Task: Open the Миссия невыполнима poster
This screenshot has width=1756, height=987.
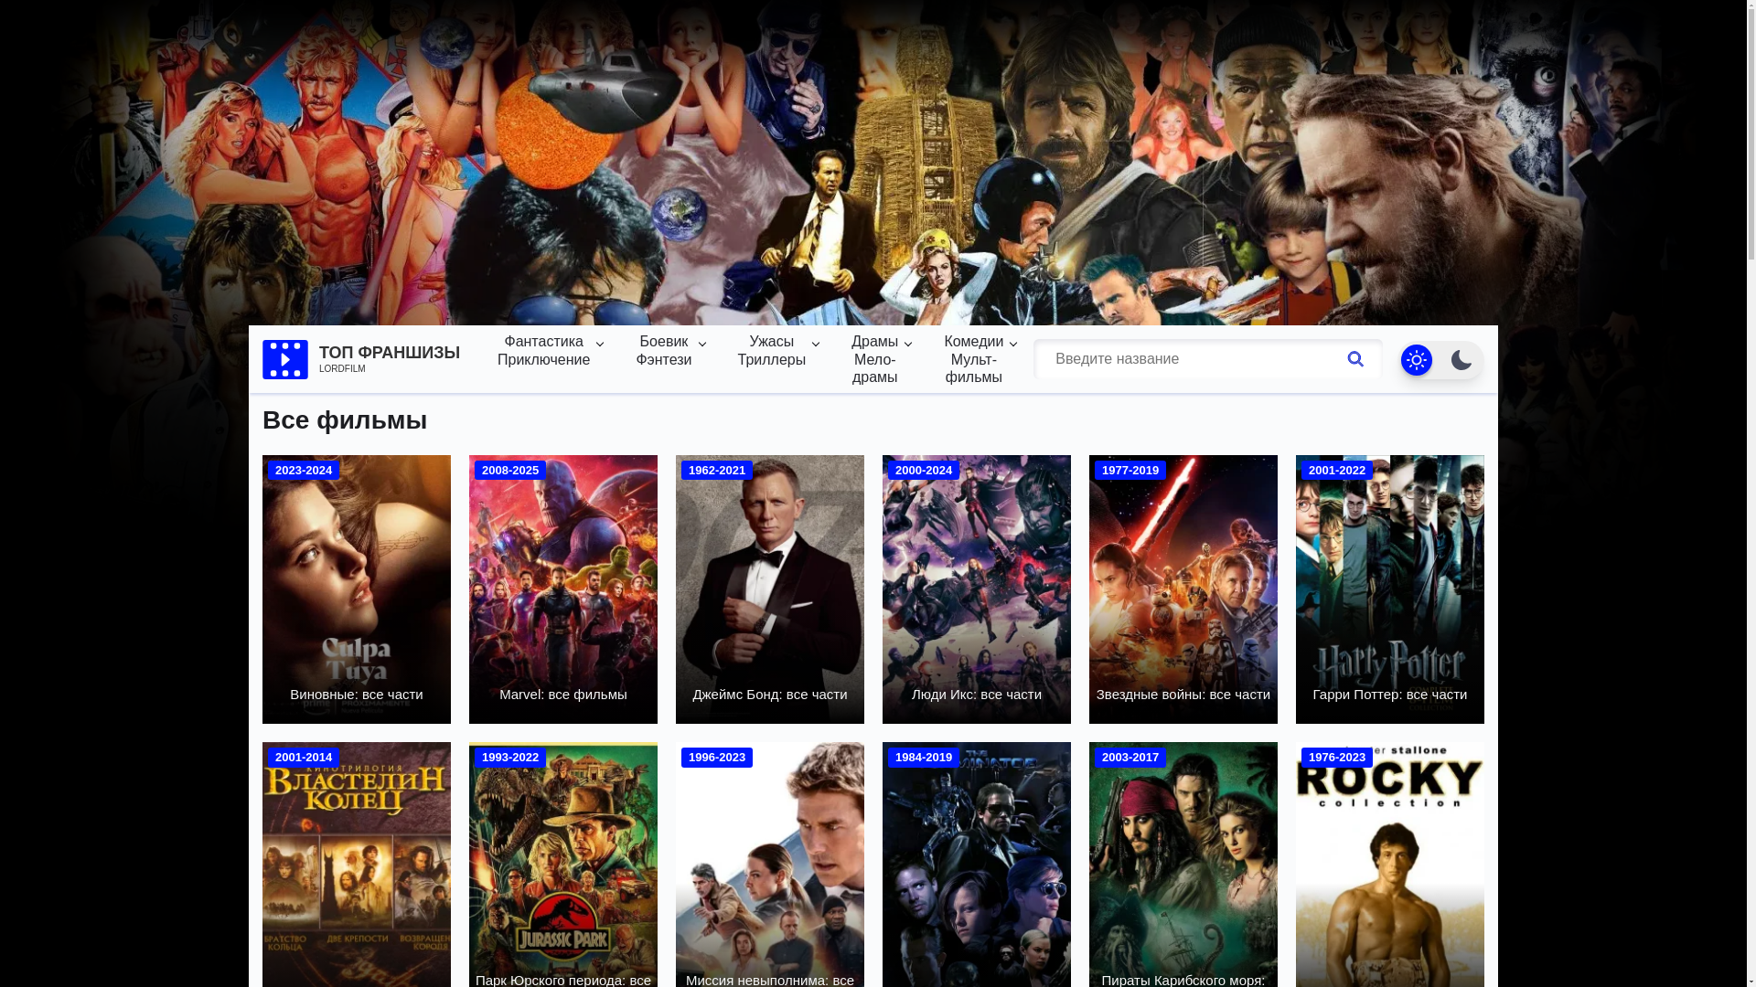Action: (770, 865)
